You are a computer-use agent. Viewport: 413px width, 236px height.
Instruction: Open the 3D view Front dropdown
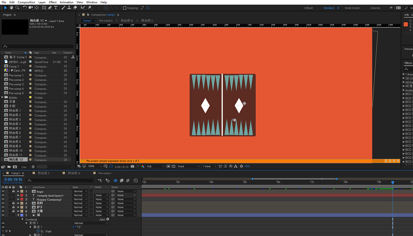click(188, 166)
